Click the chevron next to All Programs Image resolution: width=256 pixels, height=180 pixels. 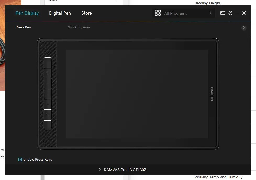[211, 13]
